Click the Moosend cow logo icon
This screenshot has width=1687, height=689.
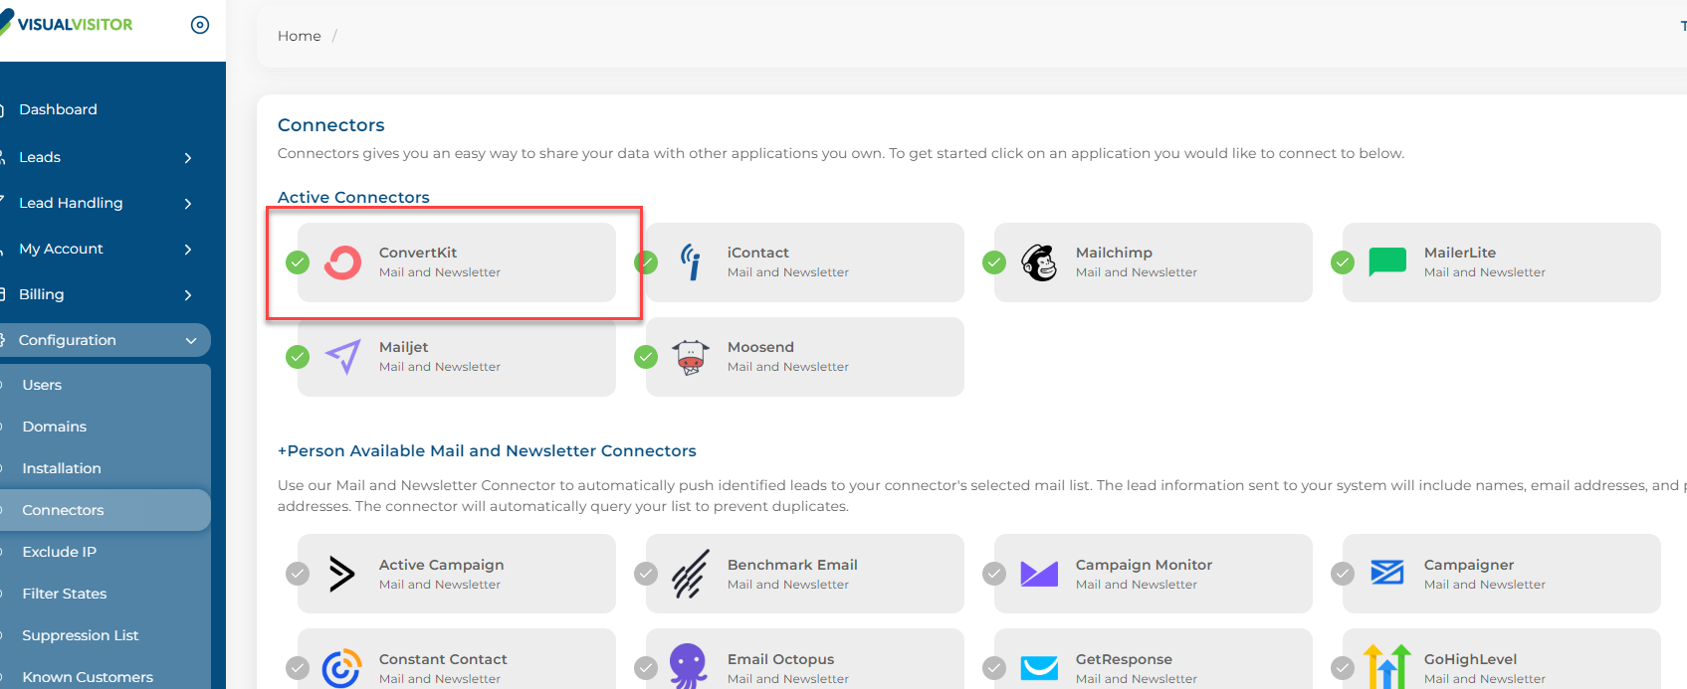(x=691, y=357)
